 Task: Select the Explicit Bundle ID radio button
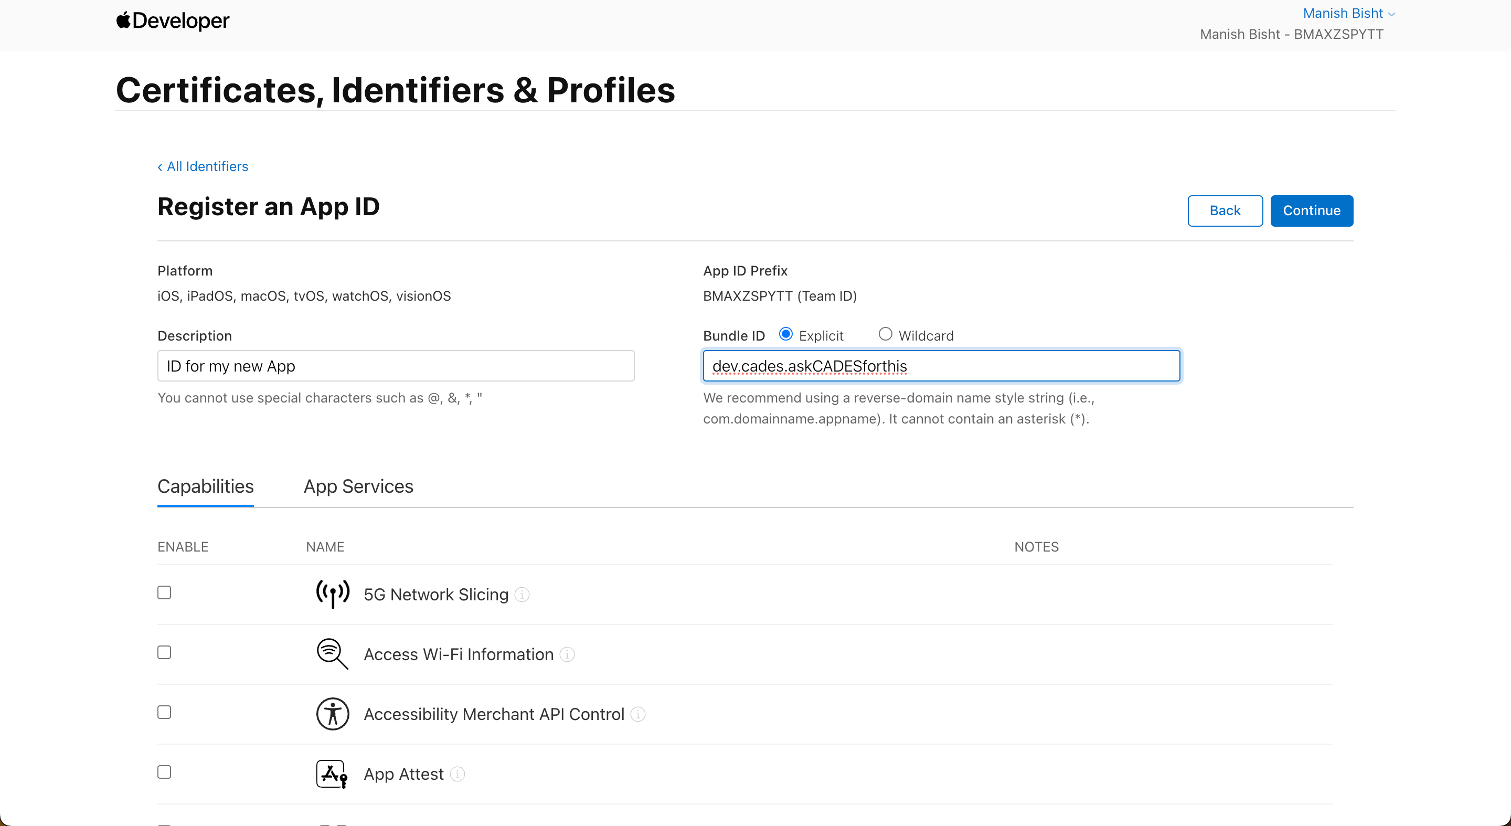[786, 334]
